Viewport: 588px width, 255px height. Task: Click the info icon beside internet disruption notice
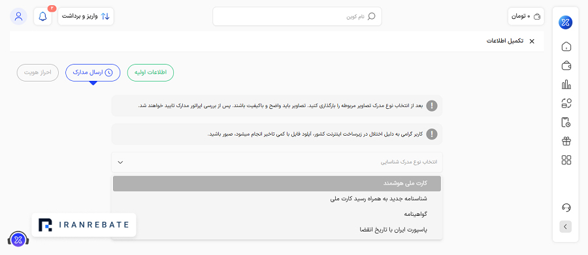pos(432,134)
